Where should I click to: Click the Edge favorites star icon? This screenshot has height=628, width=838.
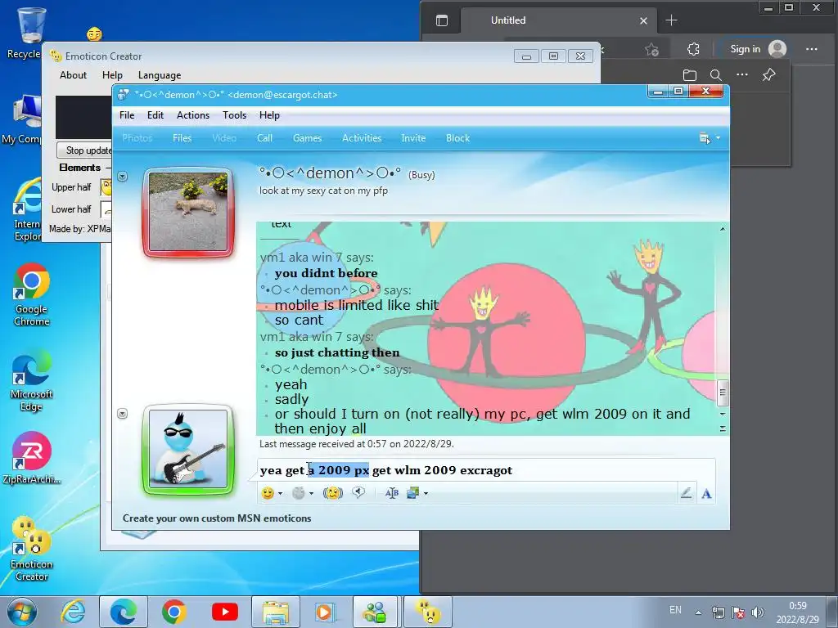[651, 50]
